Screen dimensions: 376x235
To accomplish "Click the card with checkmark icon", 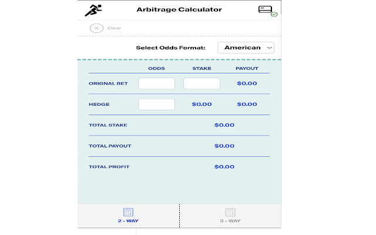I will [x=267, y=10].
